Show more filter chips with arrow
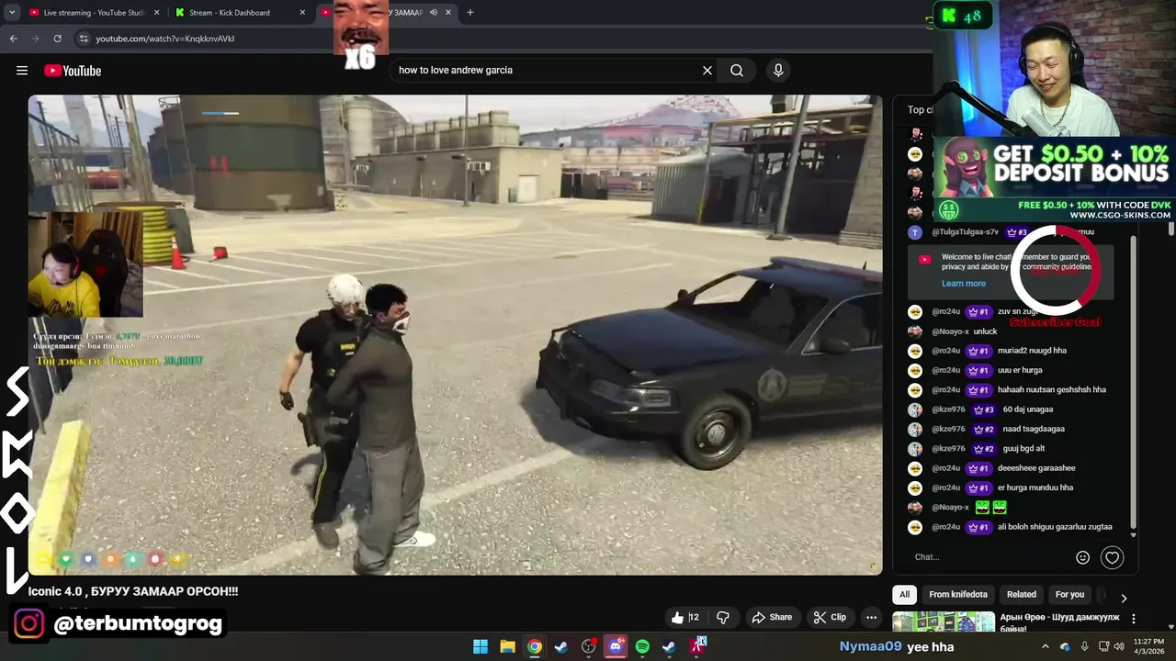Screen dimensions: 1176x661 pyautogui.click(x=1123, y=599)
